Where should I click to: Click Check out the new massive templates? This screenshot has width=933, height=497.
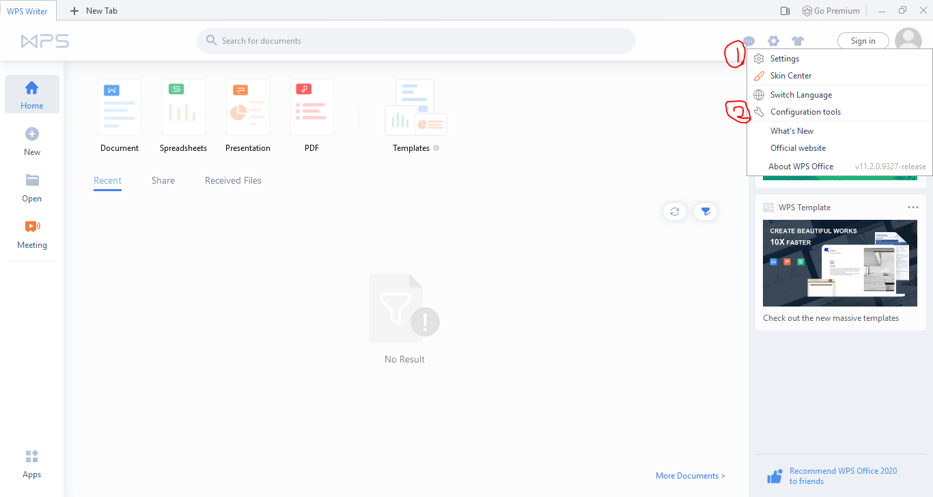tap(831, 318)
